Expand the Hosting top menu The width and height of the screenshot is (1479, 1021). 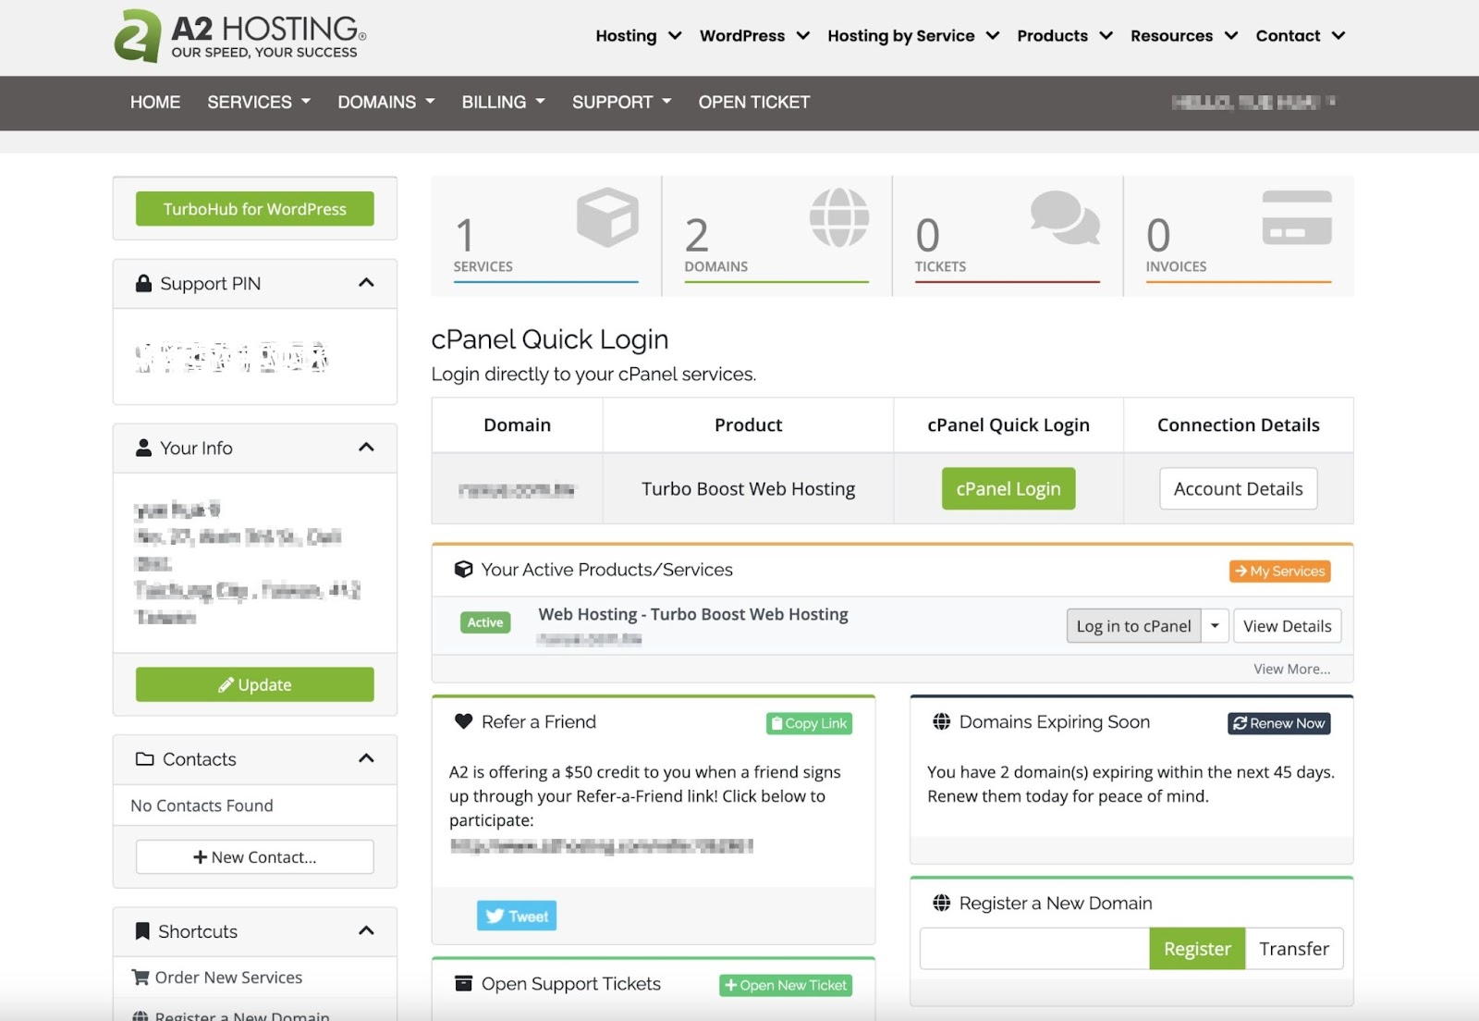tap(638, 35)
